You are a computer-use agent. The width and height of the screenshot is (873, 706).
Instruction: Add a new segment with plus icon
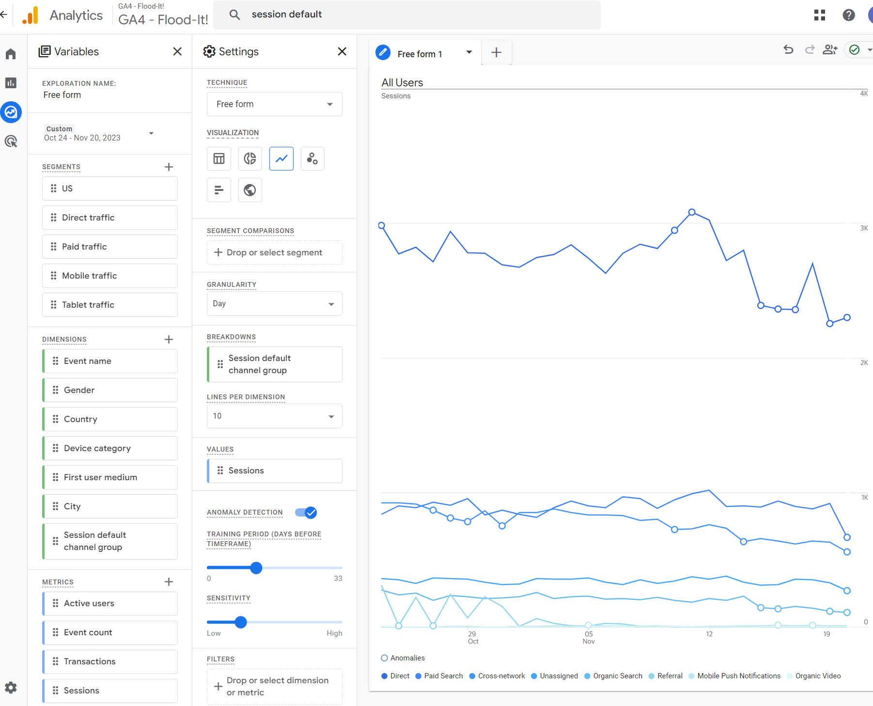[x=169, y=167]
